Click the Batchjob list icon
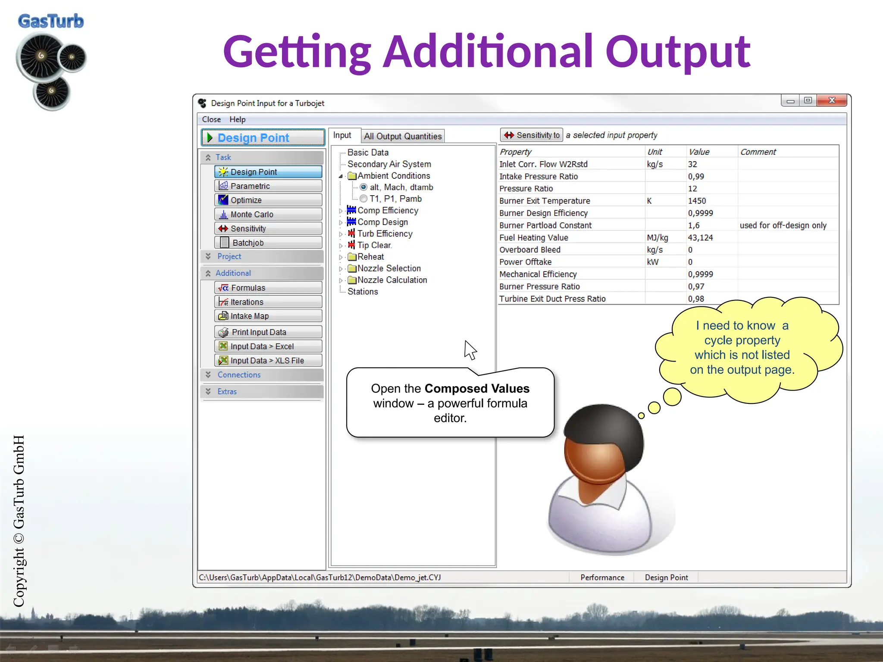 [x=224, y=243]
